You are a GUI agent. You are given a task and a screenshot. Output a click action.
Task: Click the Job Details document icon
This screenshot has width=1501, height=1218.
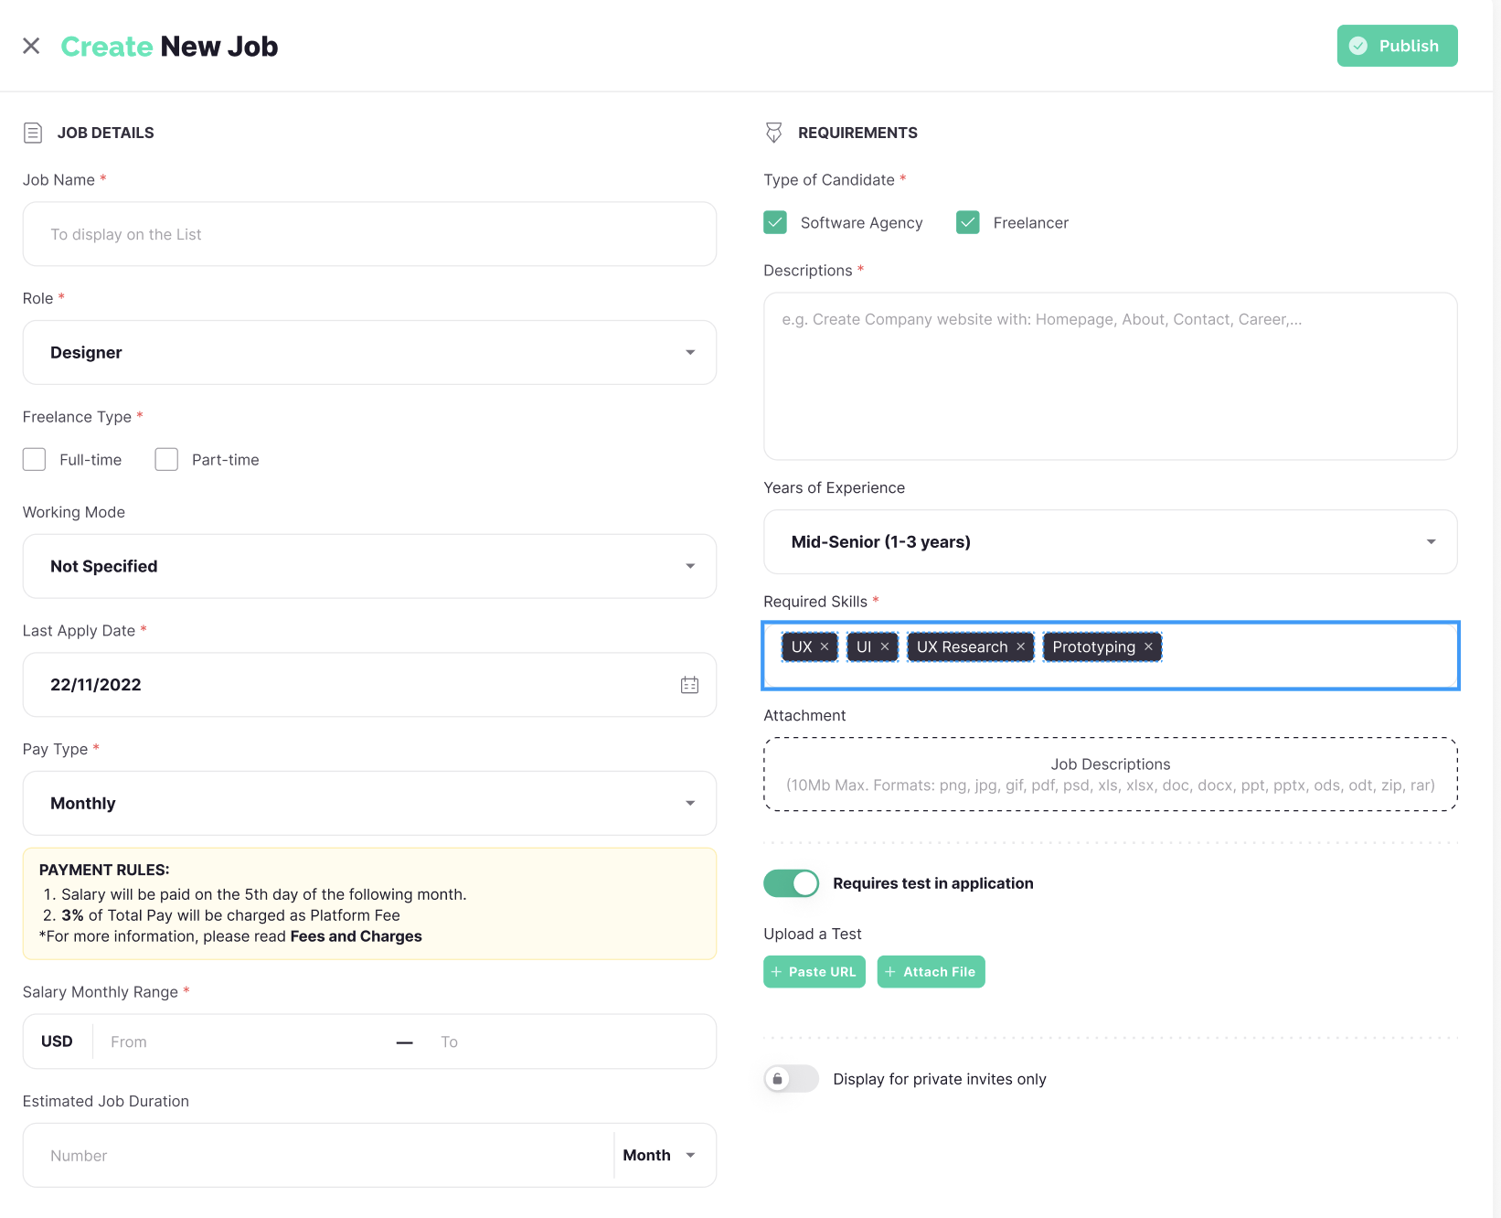pos(33,133)
